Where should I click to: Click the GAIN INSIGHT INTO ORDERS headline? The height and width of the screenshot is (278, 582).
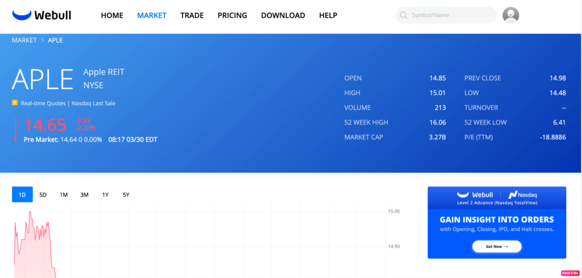point(497,219)
